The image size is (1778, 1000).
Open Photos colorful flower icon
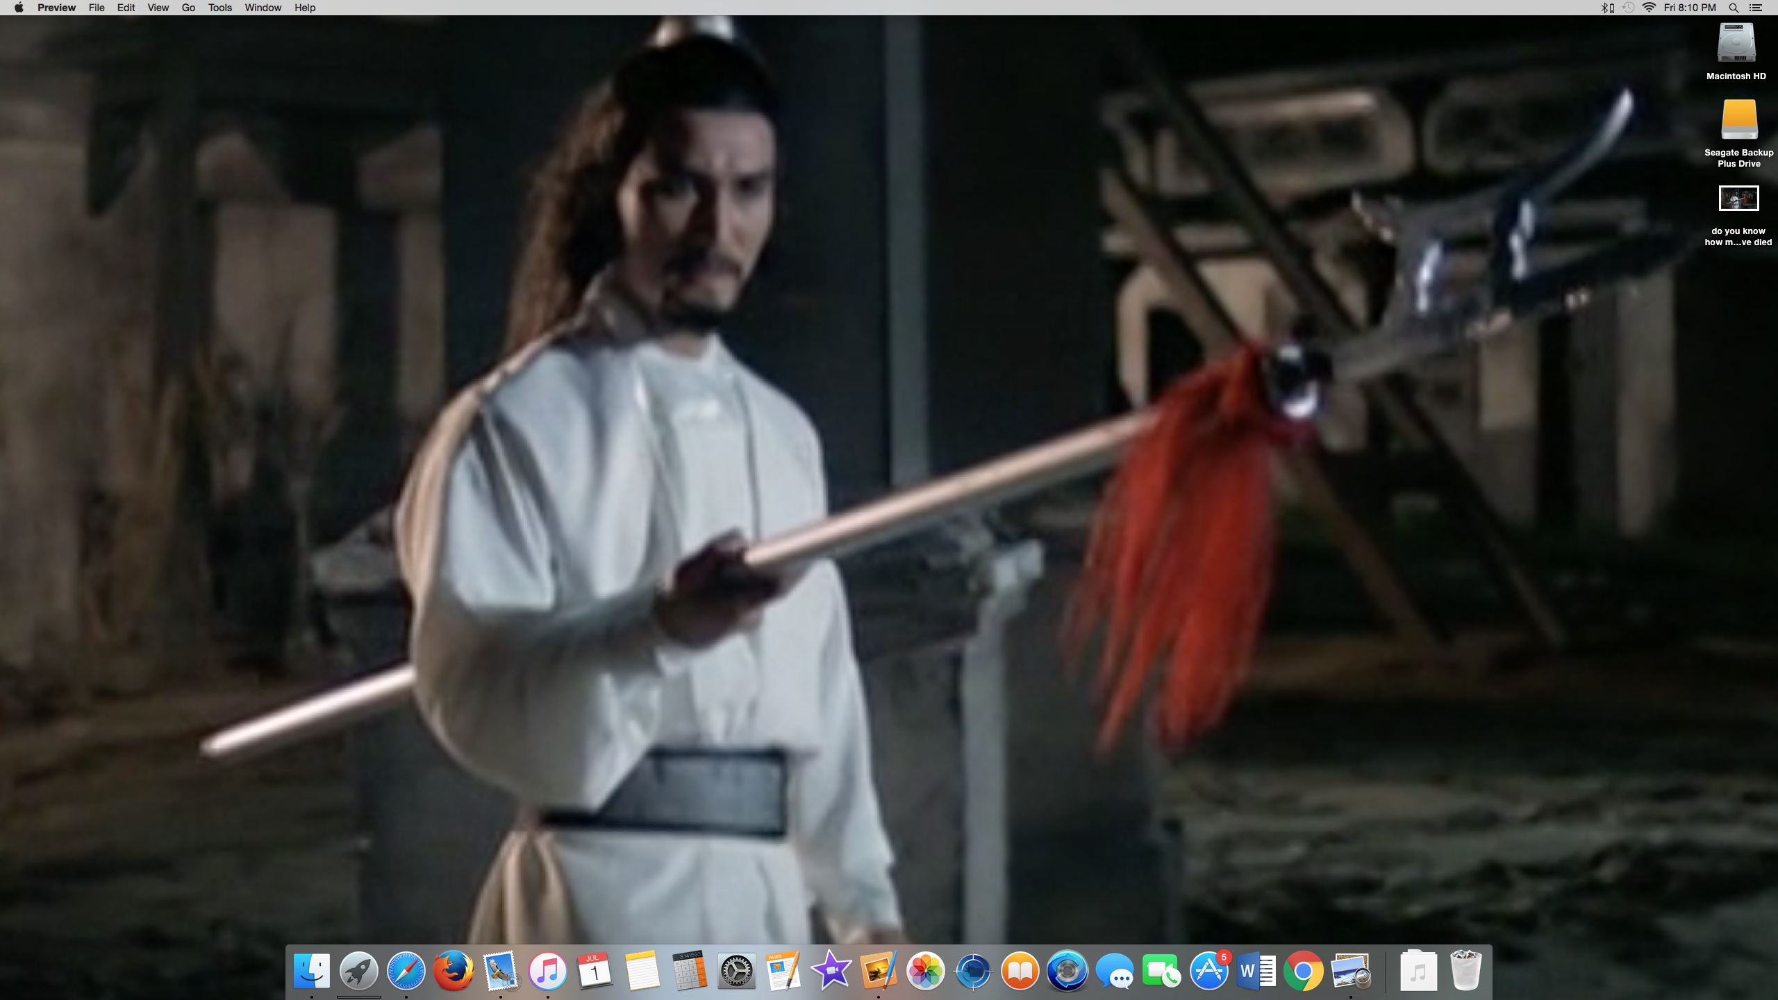[x=926, y=970]
